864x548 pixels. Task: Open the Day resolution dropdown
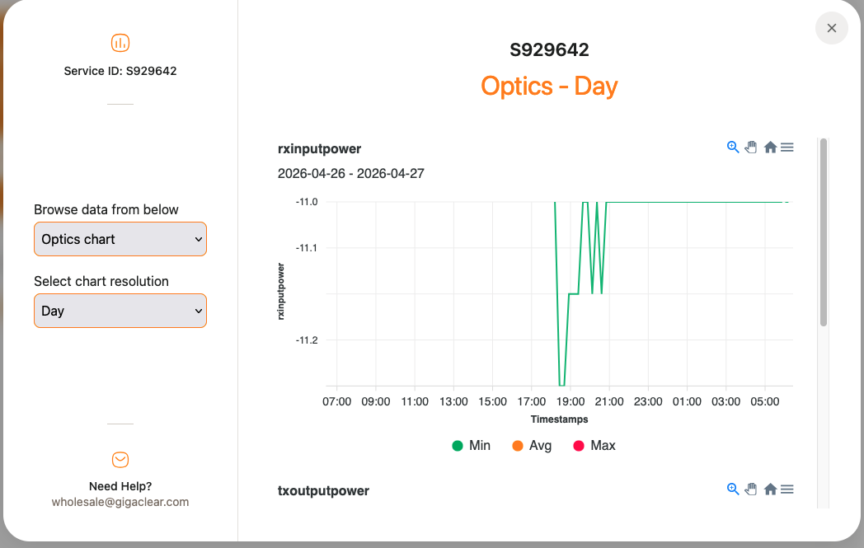(120, 311)
